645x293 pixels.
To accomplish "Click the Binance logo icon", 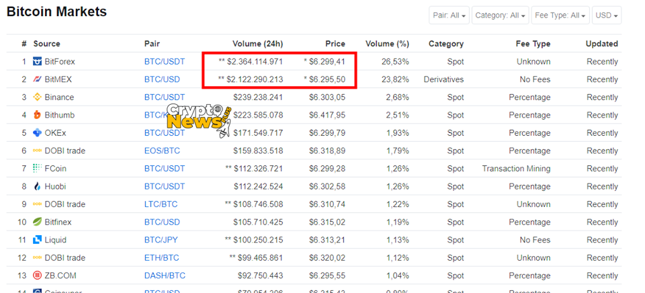I will 38,97.
